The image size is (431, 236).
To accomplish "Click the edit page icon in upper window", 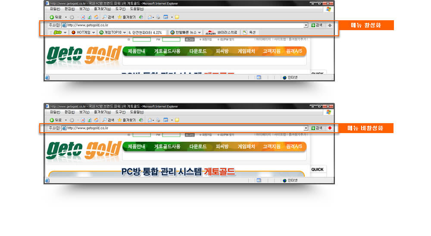I will (x=166, y=17).
